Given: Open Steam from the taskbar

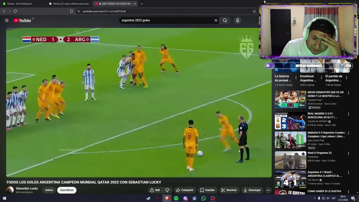Looking at the screenshot, I should point(148,198).
